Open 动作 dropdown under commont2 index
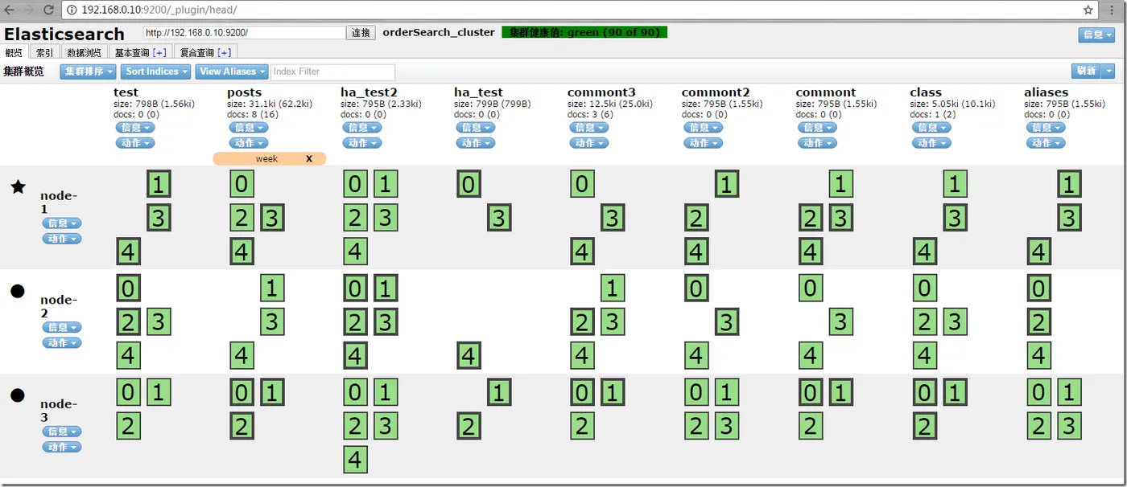 click(704, 143)
